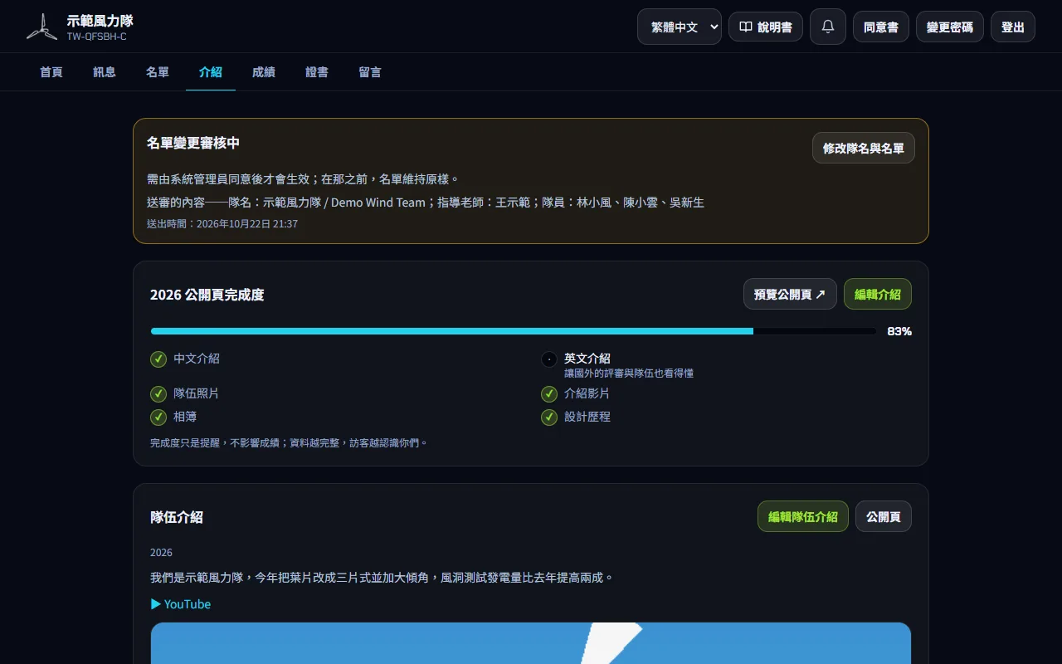This screenshot has width=1062, height=664.
Task: Click 修改隊名與名單 button
Action: click(x=864, y=148)
